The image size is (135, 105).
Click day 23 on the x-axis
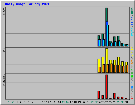coord(95,102)
